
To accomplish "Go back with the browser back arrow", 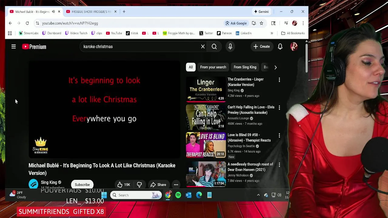I will (x=10, y=23).
